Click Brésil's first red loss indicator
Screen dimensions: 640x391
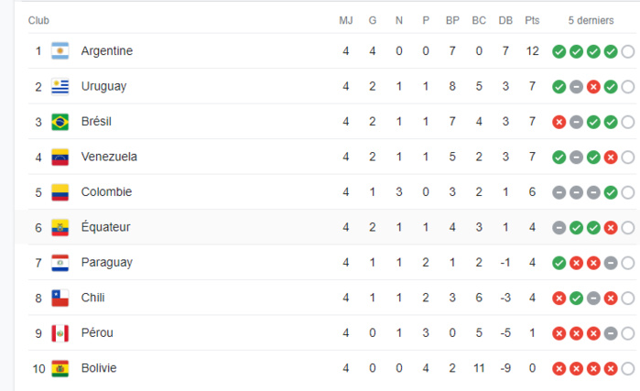[559, 122]
